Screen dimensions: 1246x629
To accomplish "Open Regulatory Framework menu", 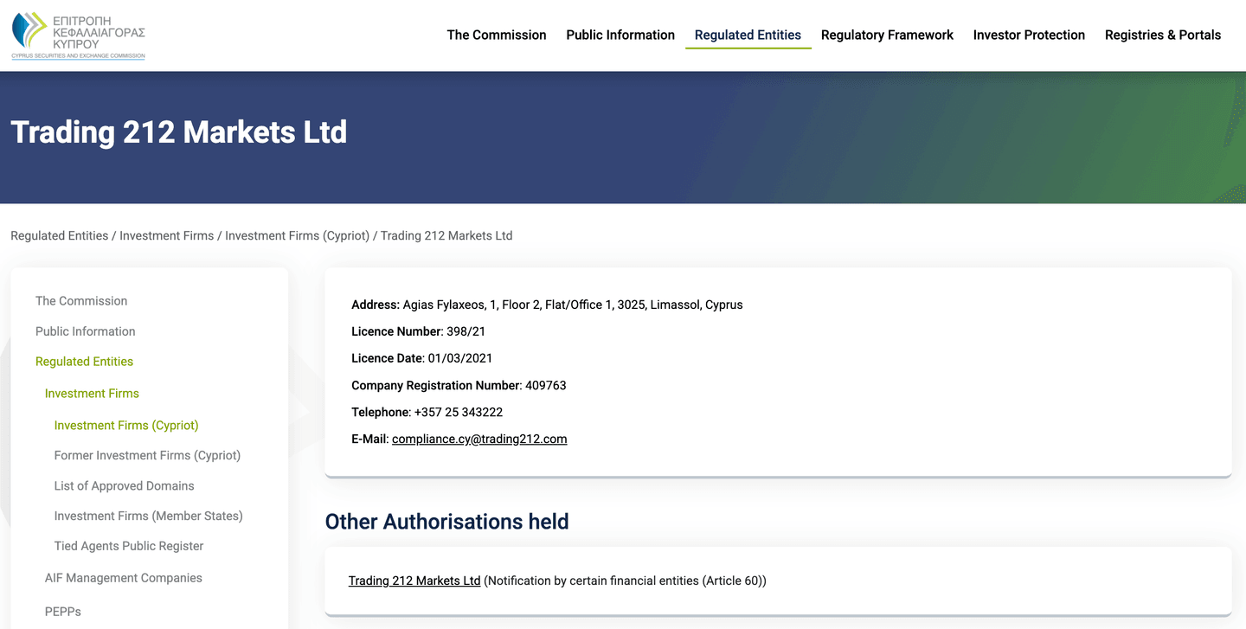I will pos(887,35).
